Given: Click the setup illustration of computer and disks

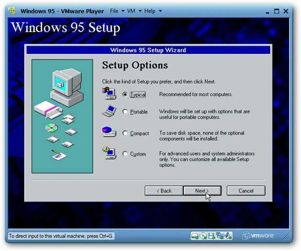Looking at the screenshot, I should click(62, 116).
